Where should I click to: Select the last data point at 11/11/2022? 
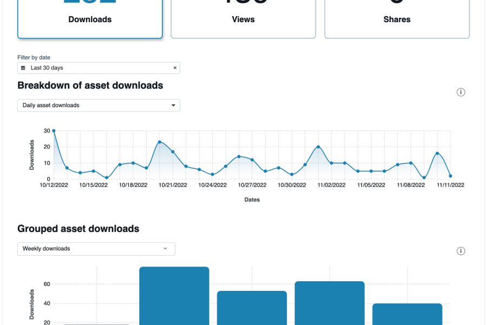(x=450, y=176)
